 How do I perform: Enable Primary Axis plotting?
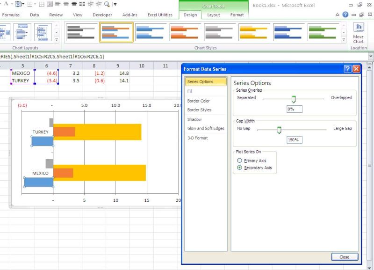(239, 160)
